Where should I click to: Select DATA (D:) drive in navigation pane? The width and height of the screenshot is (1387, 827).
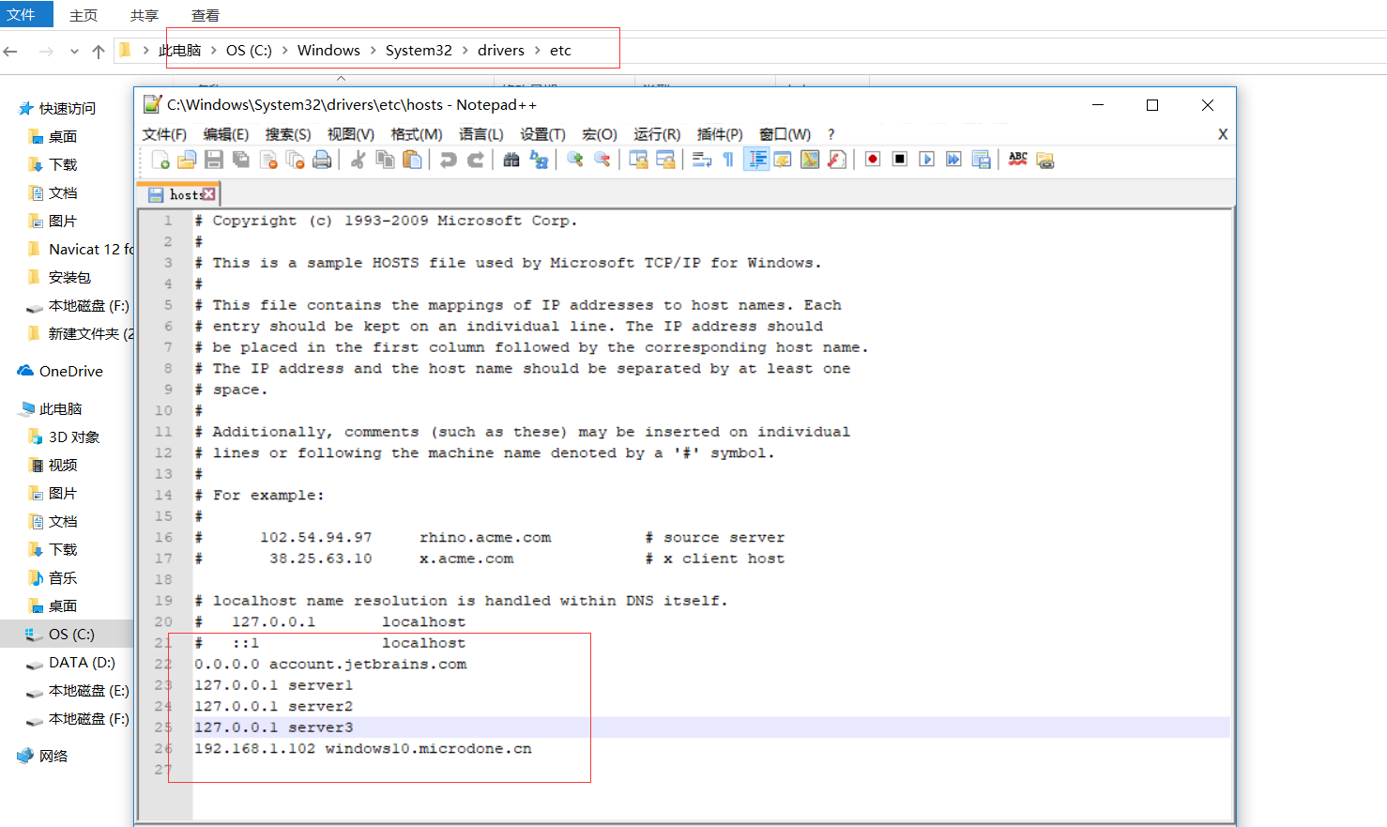click(82, 662)
